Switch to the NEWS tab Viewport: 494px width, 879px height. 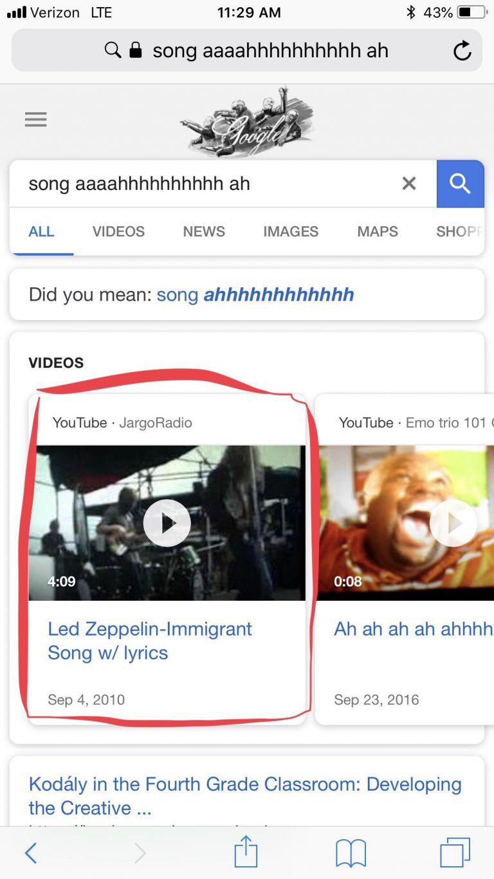(204, 232)
